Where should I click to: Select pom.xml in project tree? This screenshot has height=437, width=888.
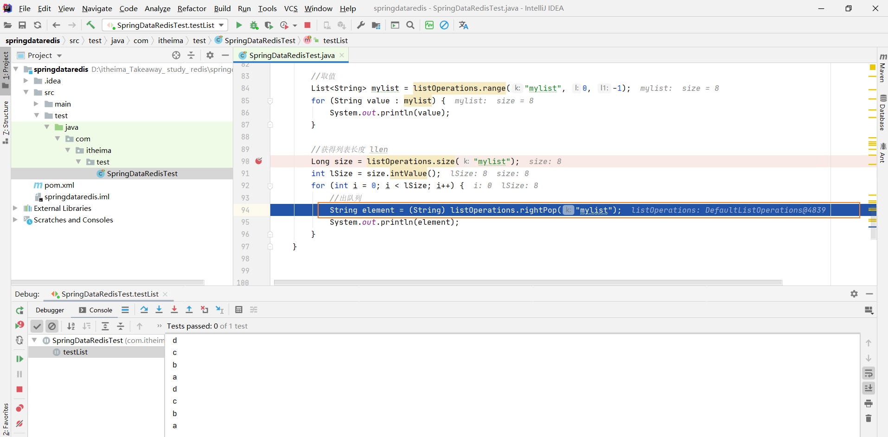point(59,185)
